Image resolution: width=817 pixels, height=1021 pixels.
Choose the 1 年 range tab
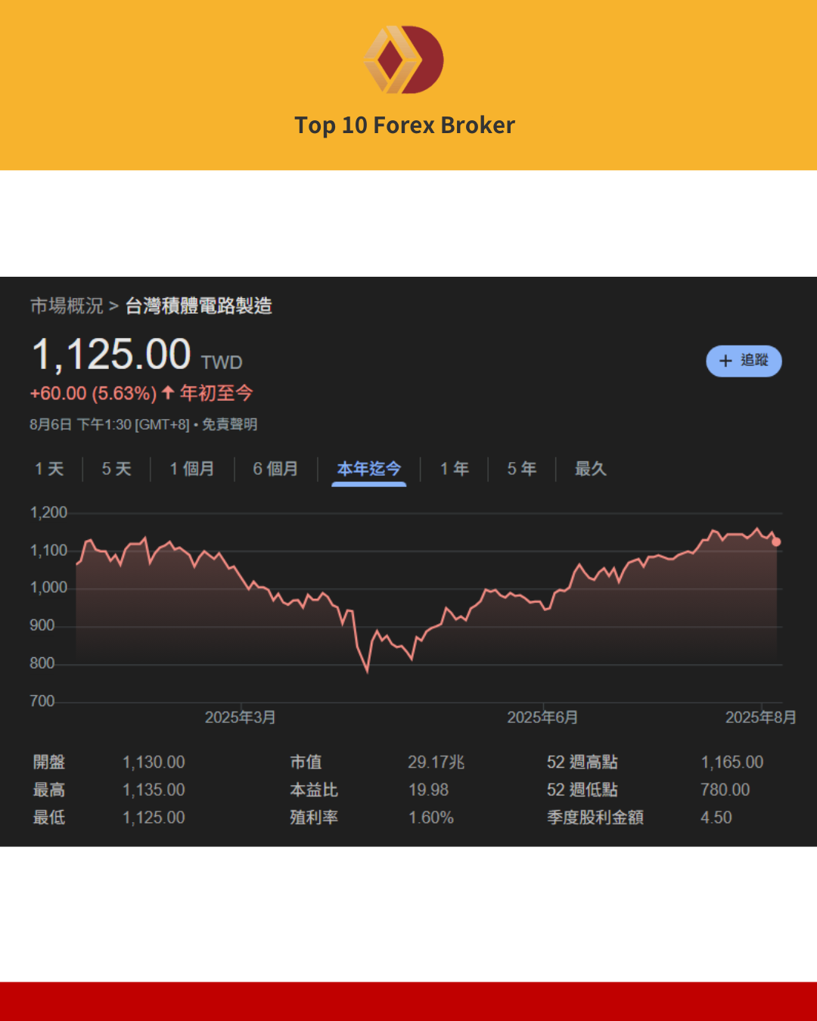[455, 469]
